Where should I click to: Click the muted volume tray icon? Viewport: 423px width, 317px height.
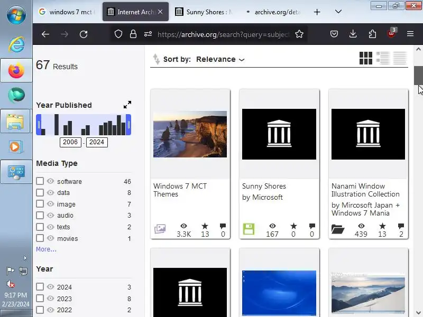(10, 284)
